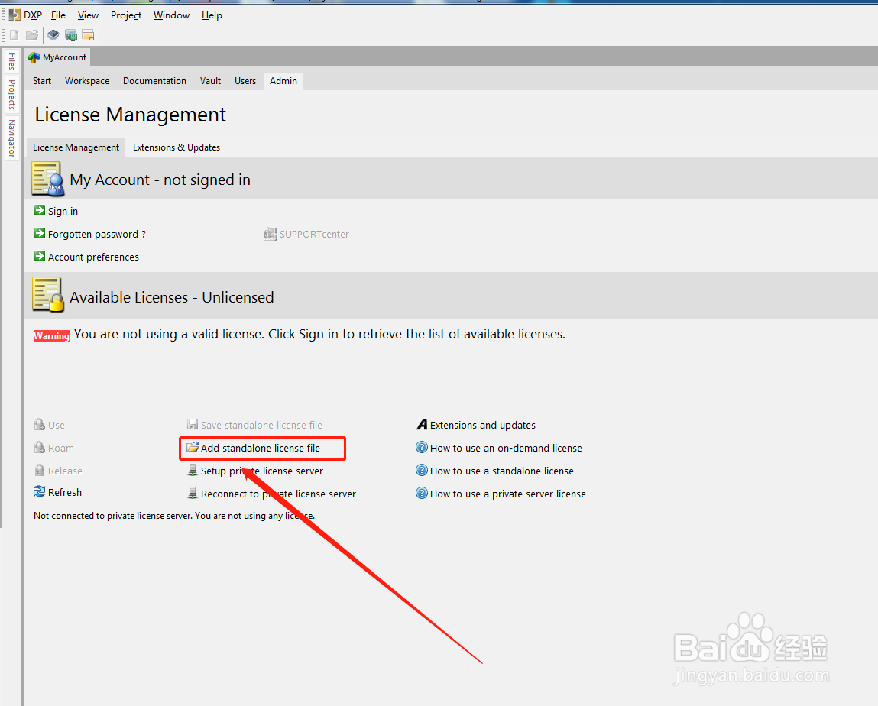Click the open folder toolbar icon
This screenshot has width=878, height=706.
point(32,35)
